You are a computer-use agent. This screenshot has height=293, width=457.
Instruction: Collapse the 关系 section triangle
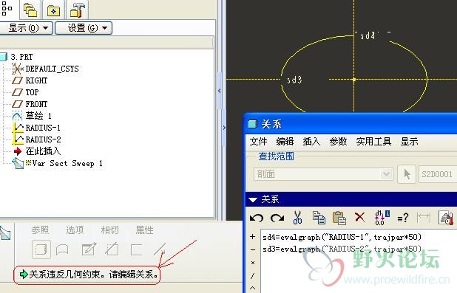[252, 199]
